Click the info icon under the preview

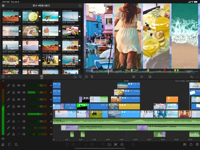86,77
